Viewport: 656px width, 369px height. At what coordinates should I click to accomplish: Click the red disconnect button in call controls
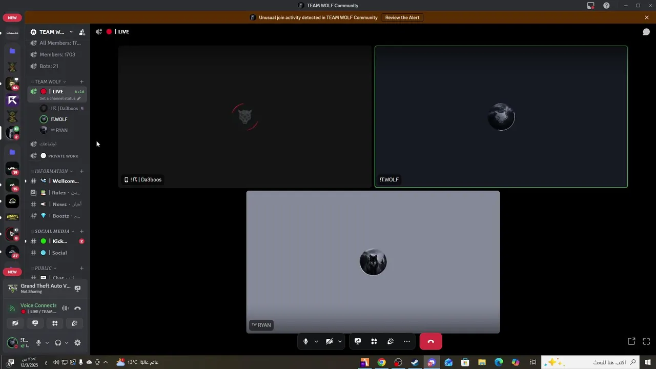click(x=430, y=341)
